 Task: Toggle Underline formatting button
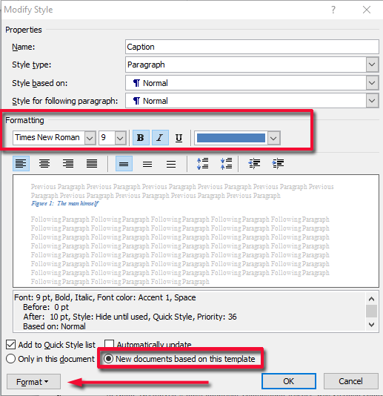pos(179,138)
